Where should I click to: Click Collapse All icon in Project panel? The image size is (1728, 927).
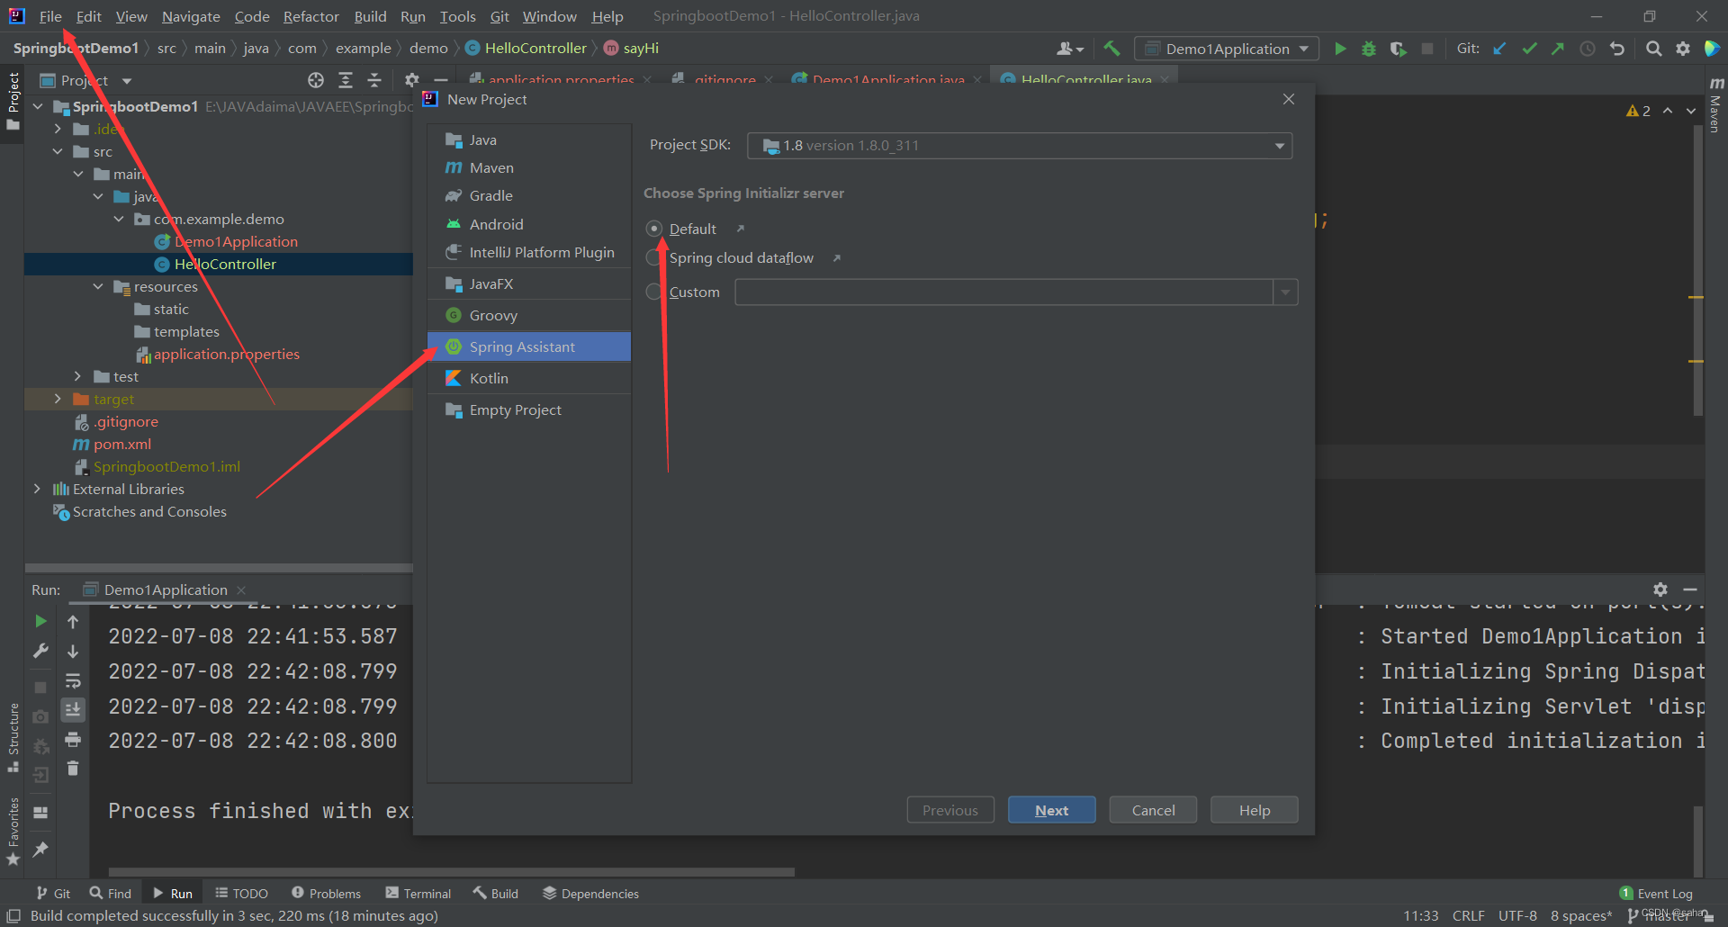coord(374,80)
